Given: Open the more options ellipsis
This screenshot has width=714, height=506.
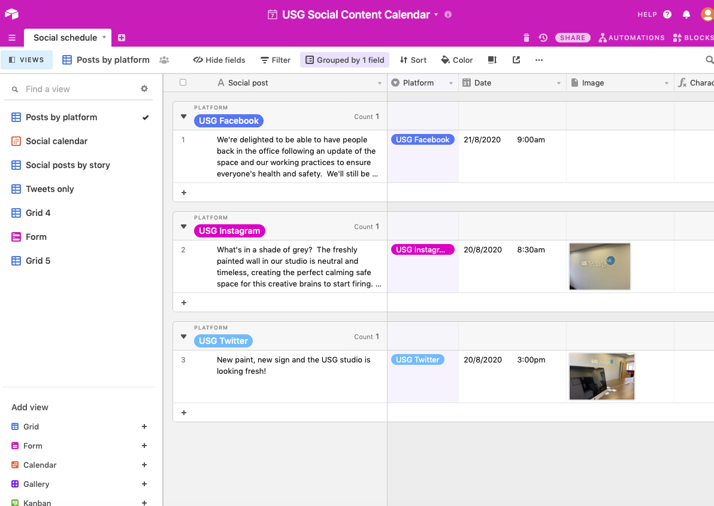Looking at the screenshot, I should [539, 60].
